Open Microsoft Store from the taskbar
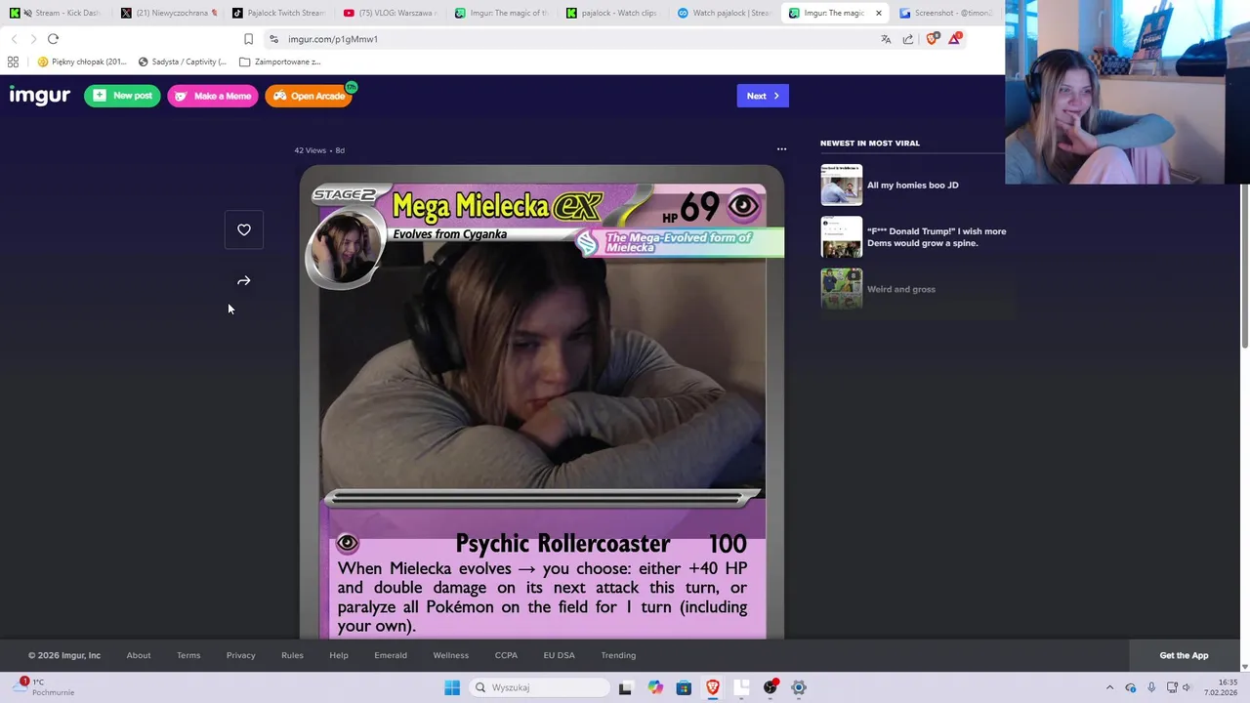The width and height of the screenshot is (1250, 703). click(684, 687)
